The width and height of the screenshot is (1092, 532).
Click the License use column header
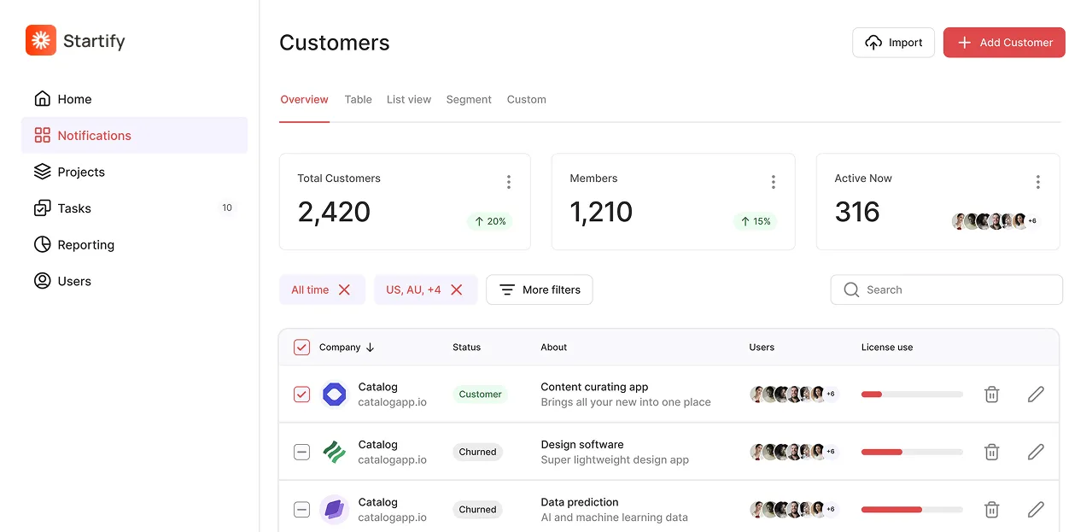click(887, 348)
